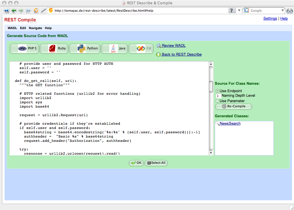Click the Select All button
Viewport: 294px width, 210px height.
point(156,163)
